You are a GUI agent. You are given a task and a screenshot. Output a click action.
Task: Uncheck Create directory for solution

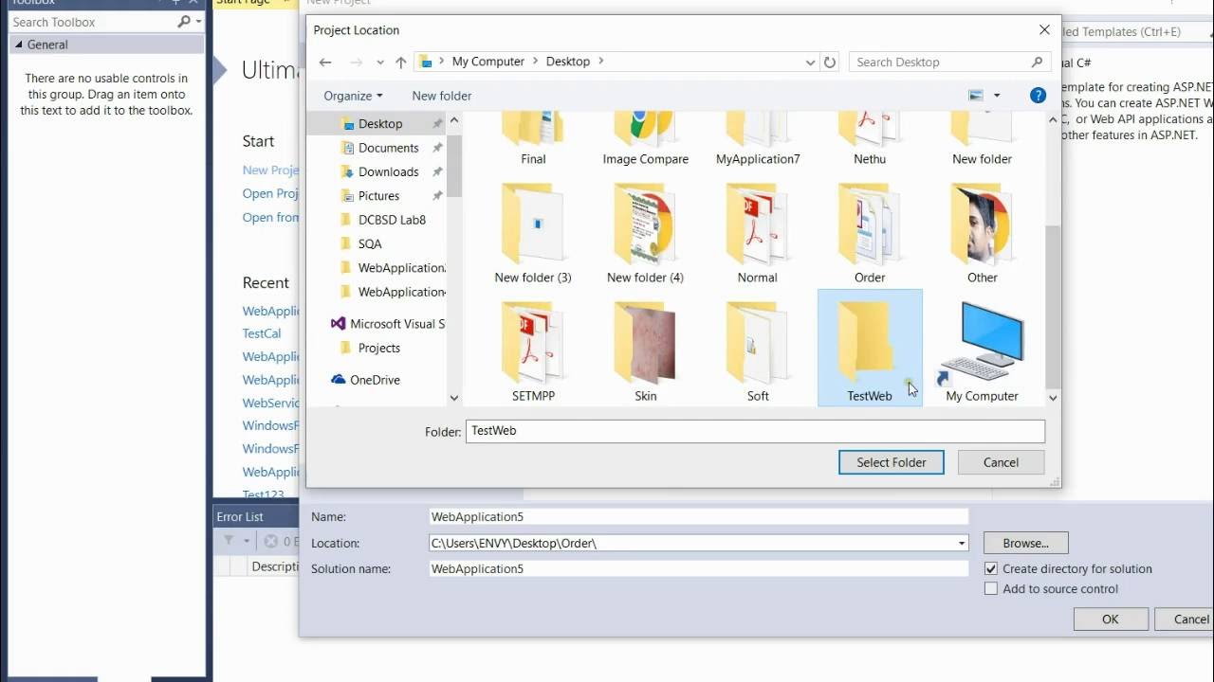coord(991,568)
